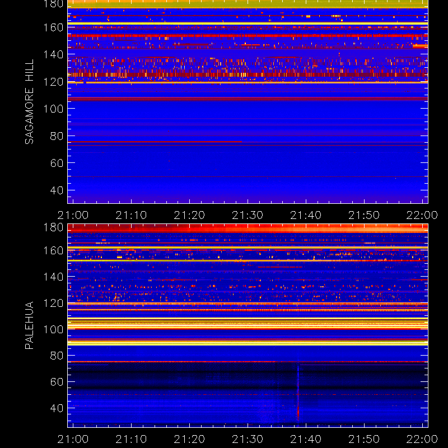Viewport: 448px width, 448px height.
Task: Select 120 label on Palehua axis
Action: point(53,303)
